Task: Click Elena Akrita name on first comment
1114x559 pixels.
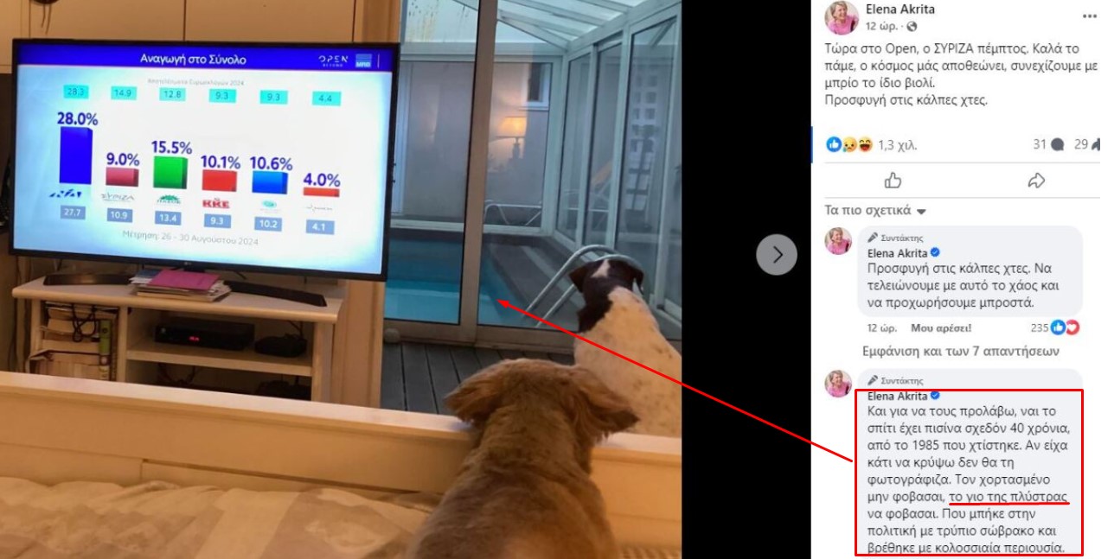Action: [x=897, y=253]
